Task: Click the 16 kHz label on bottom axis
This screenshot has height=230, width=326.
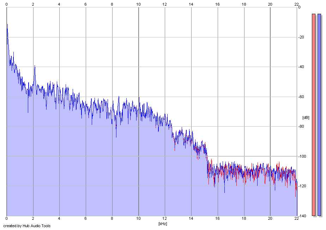Action: click(x=217, y=218)
